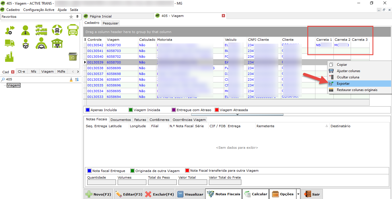Open the Cadastro menu
The image size is (392, 199).
point(13,10)
